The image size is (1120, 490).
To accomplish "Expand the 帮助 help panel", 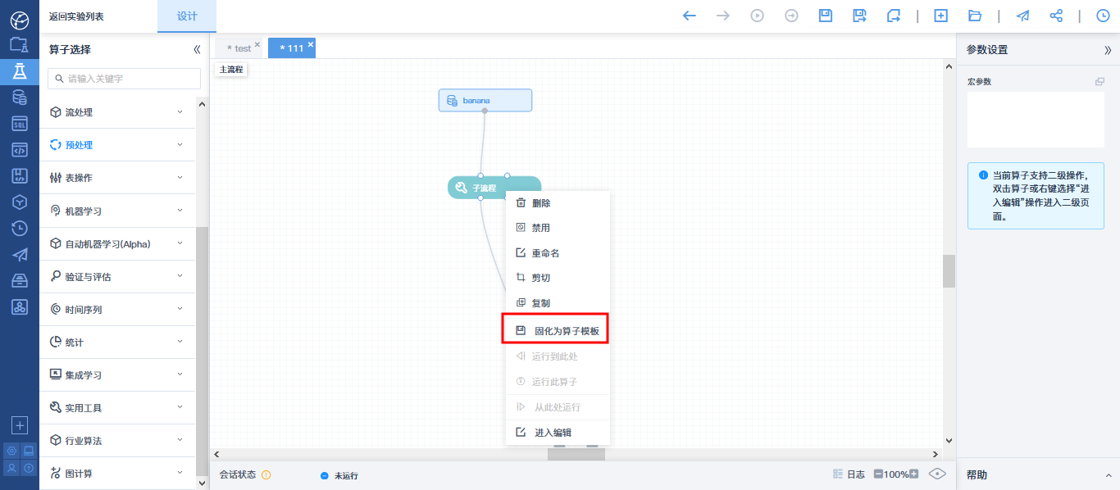I will 1109,474.
